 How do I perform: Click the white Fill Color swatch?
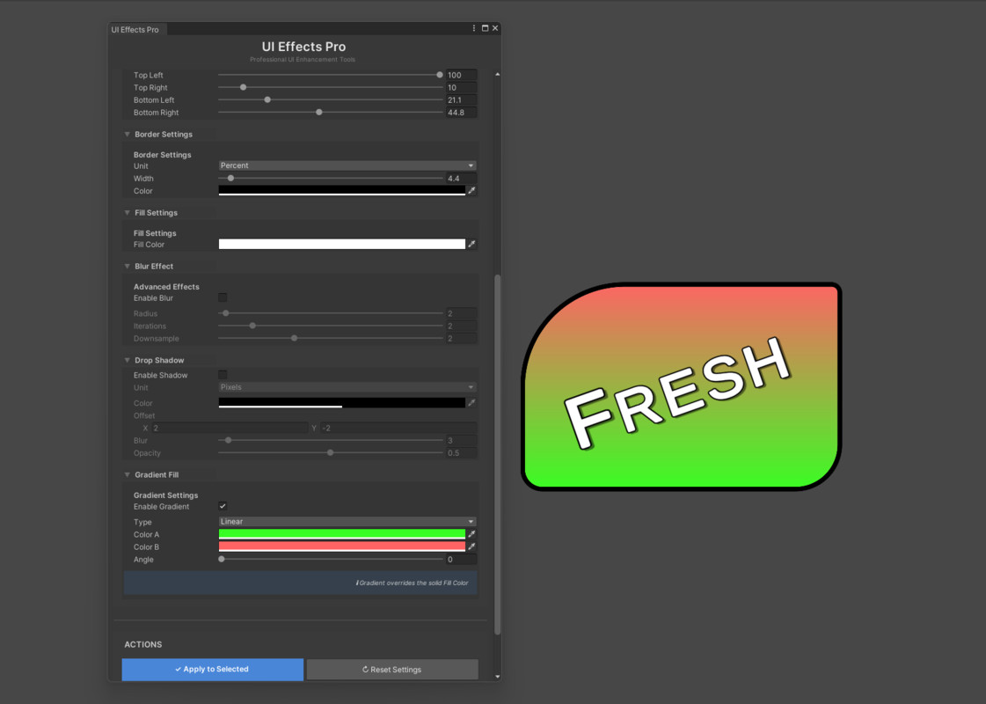343,244
